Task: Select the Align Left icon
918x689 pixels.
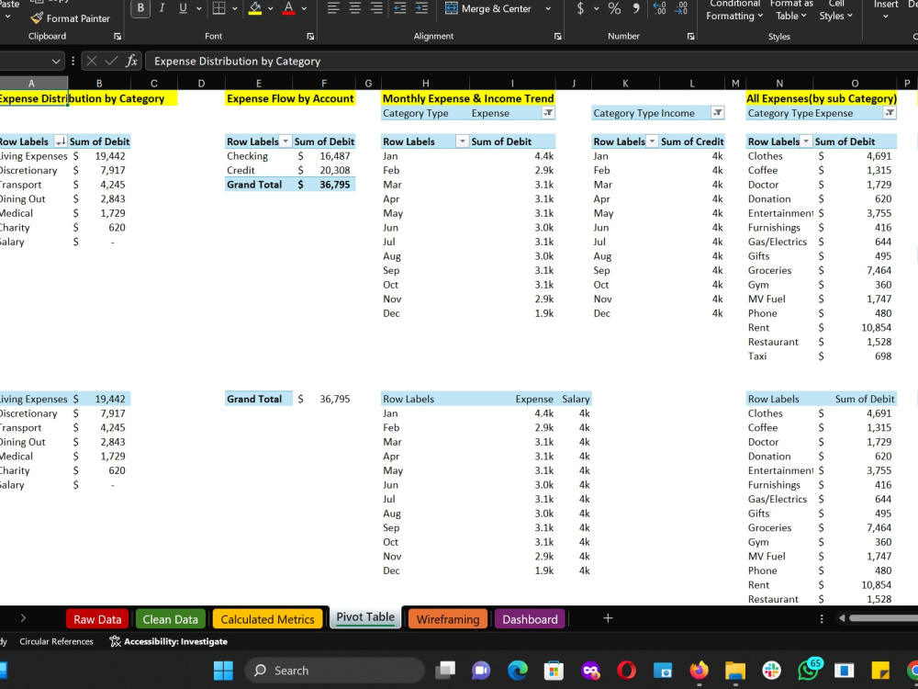Action: [333, 8]
